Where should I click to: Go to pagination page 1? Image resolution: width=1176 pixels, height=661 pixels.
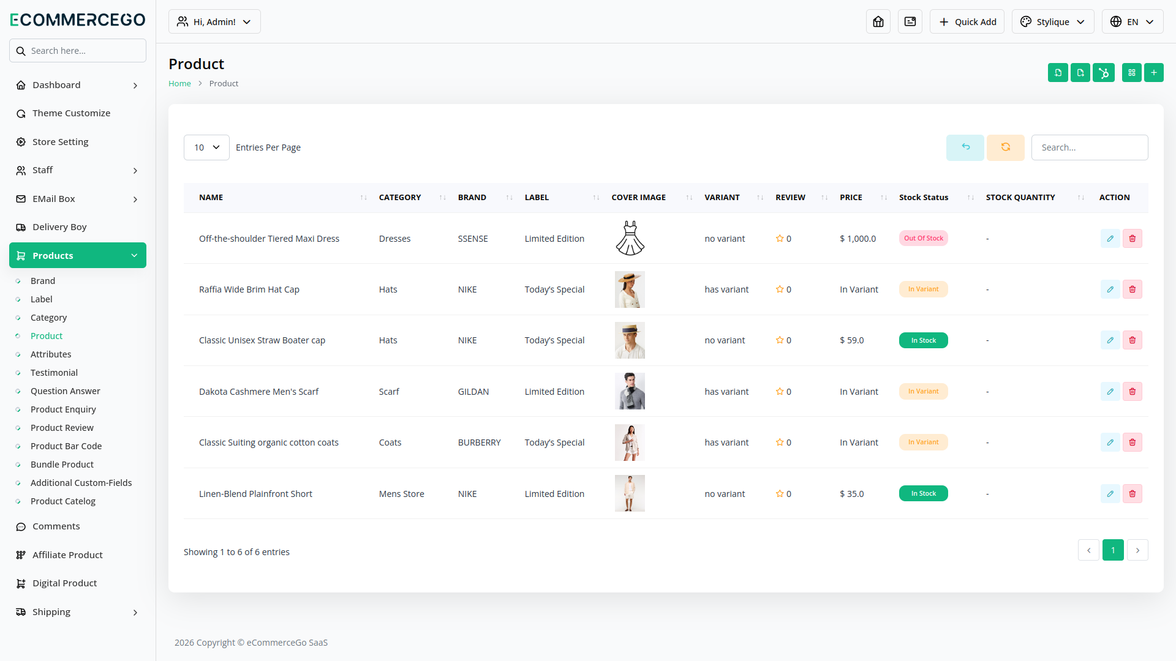point(1113,550)
